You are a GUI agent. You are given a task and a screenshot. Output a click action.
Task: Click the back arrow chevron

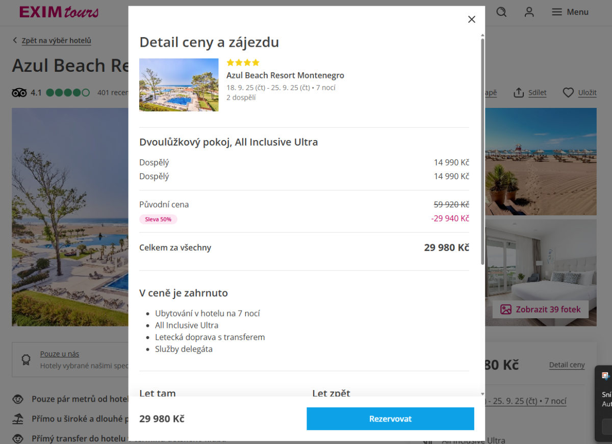coord(15,41)
